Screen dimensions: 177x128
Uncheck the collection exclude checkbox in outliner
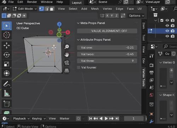(162, 20)
